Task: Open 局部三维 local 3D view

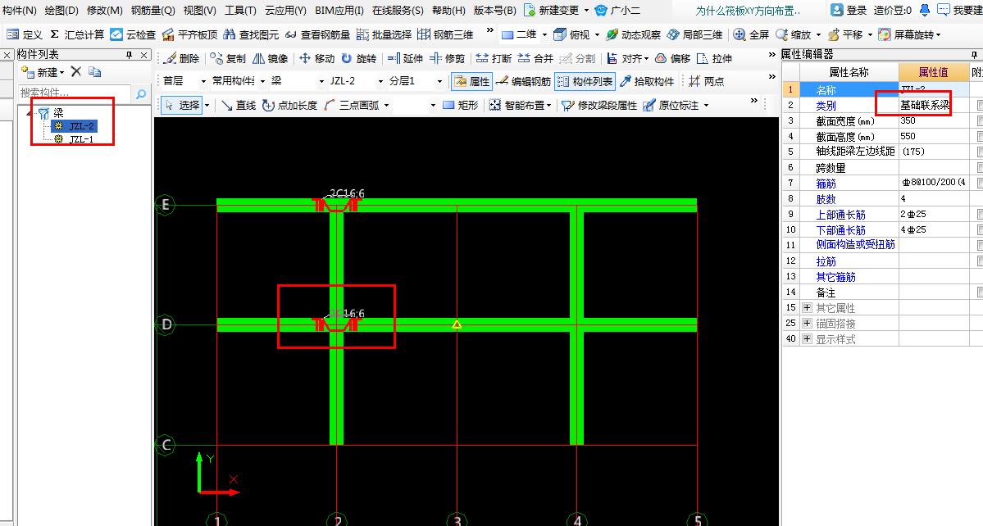Action: (694, 34)
